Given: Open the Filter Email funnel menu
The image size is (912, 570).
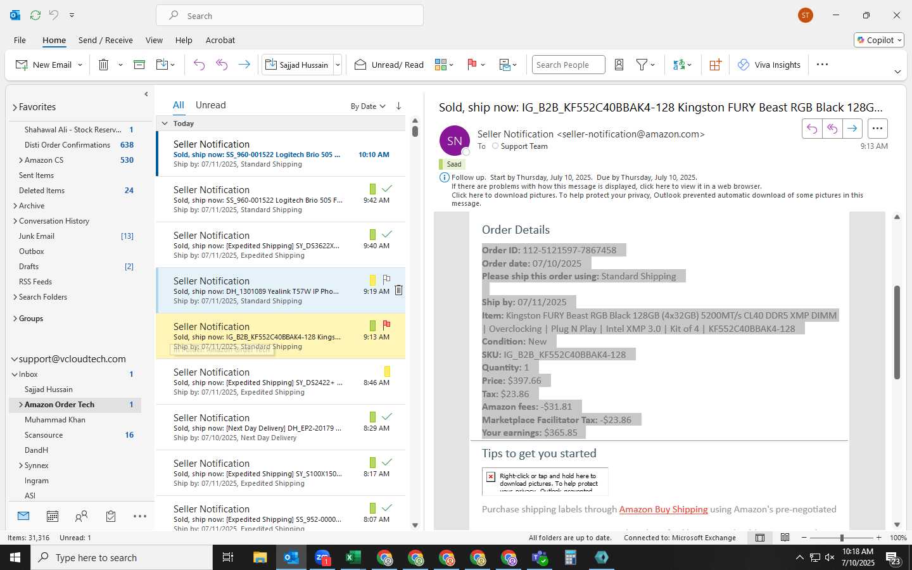Looking at the screenshot, I should 645,65.
